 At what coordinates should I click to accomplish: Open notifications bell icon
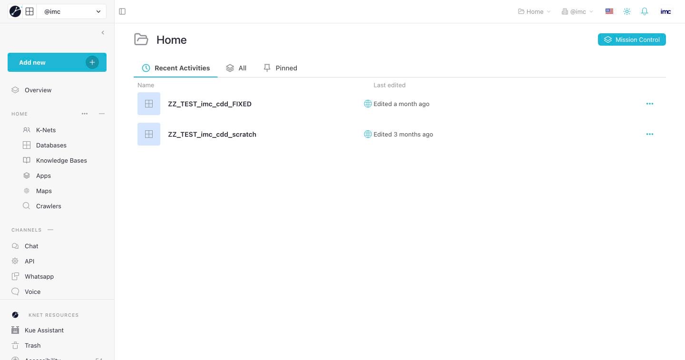coord(645,11)
